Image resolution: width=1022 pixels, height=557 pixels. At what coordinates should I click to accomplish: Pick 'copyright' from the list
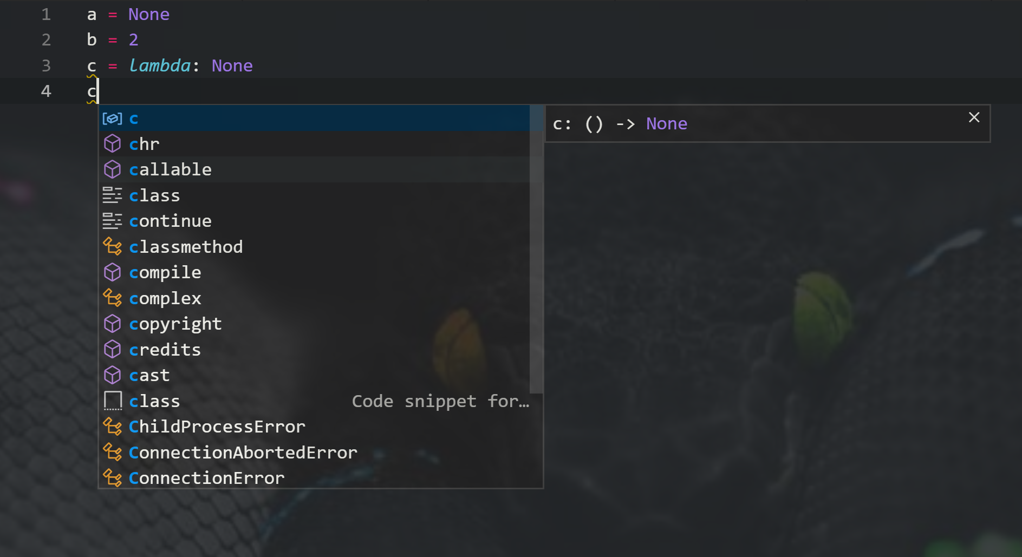315,324
